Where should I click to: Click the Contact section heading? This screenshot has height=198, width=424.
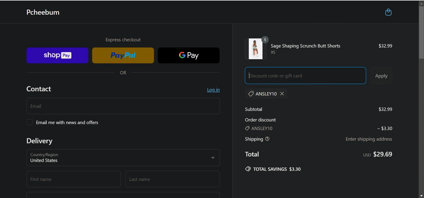pos(38,89)
